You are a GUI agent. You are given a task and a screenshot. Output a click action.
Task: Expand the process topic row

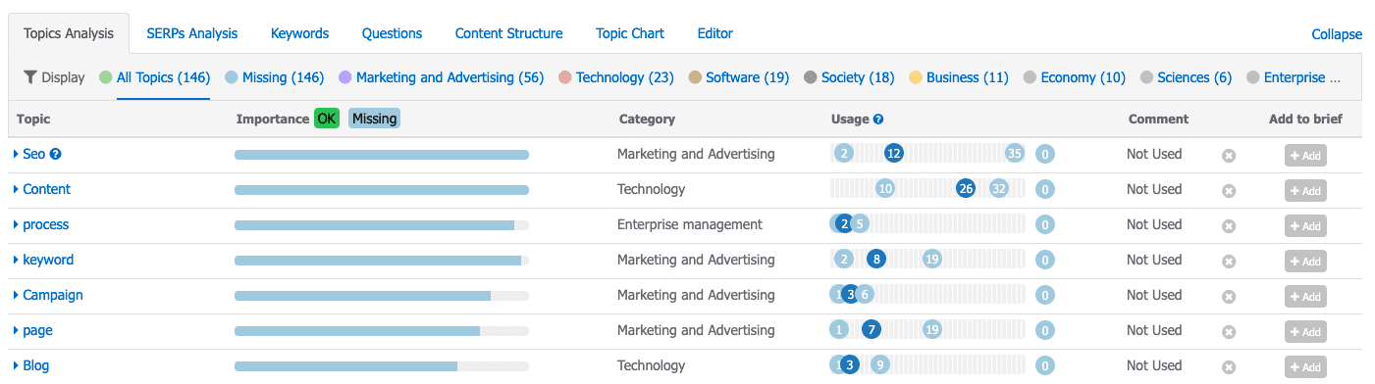[16, 224]
